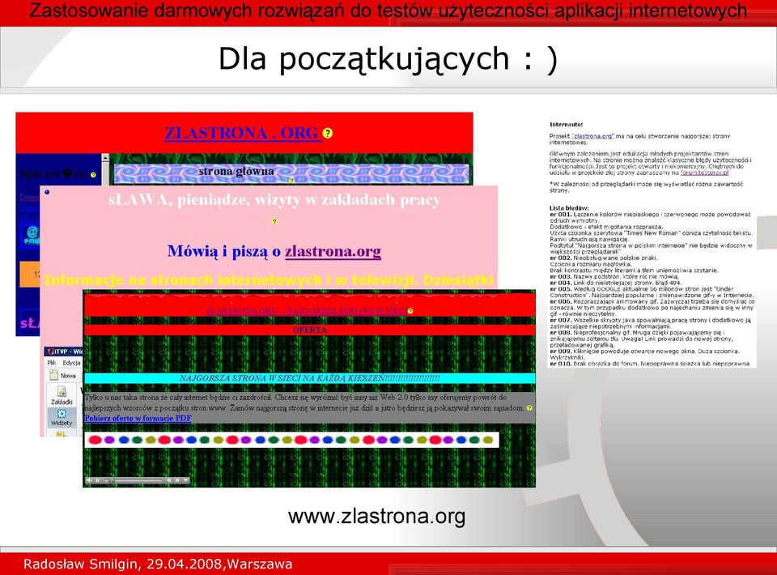
Task: Click frame scrollbar up arrow beside sidebar
Action: [105, 158]
